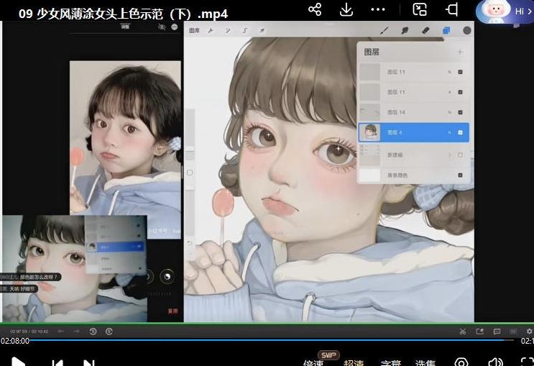Screen dimensions: 534x366
Task: Select the Procreate smudge tool
Action: coord(405,31)
